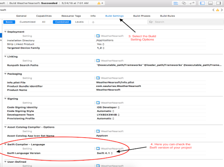Go to next issue arrow
Viewport: 224px width, 167px height.
coord(222,10)
